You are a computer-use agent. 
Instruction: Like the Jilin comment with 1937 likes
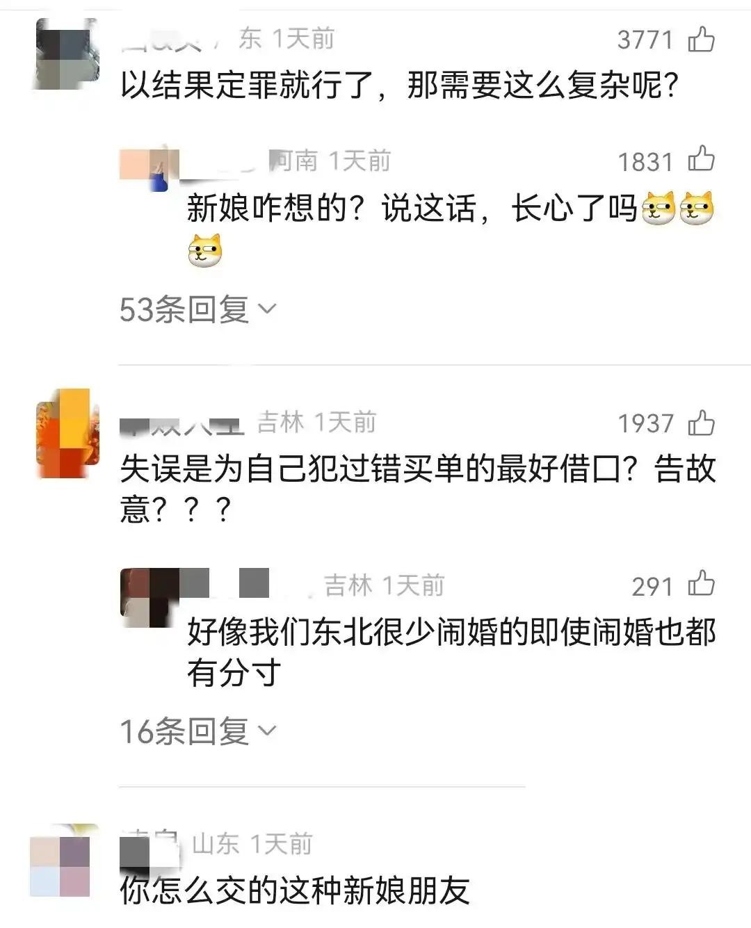pyautogui.click(x=701, y=423)
